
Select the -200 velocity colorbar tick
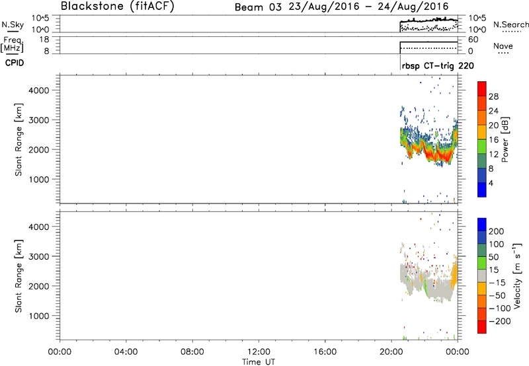[x=500, y=321]
